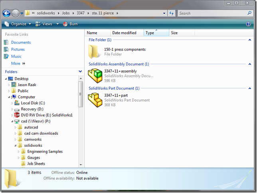Click the Music icon in Favorite Links
Screen dimensions: 257x193
click(6, 56)
